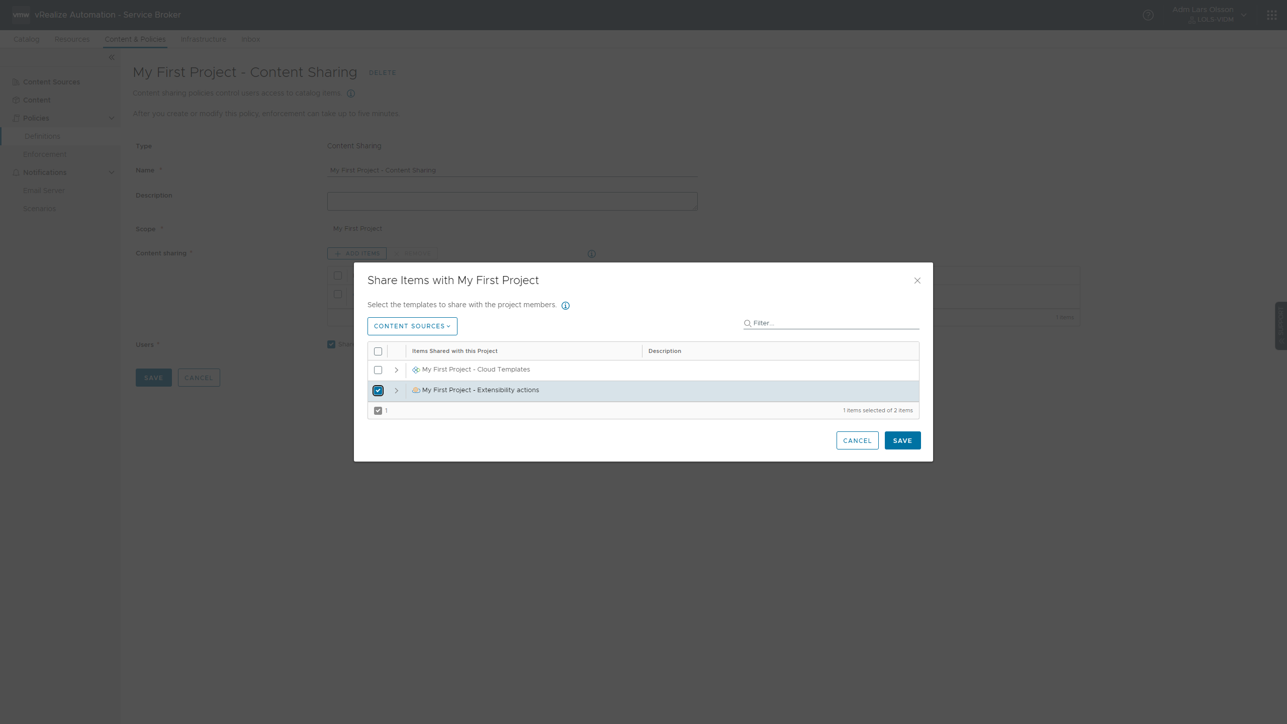Open the apps grid switcher icon
The width and height of the screenshot is (1287, 724).
point(1272,15)
